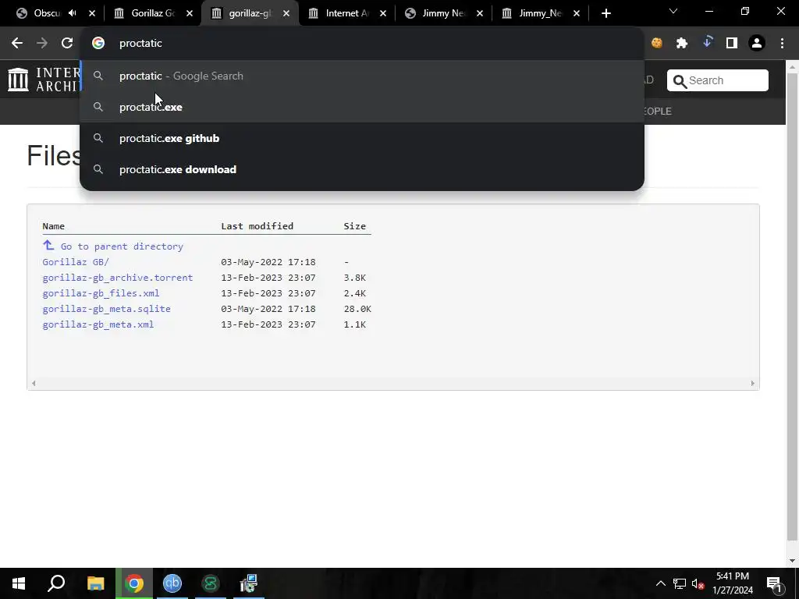
Task: Open the notification center icon
Action: click(773, 583)
